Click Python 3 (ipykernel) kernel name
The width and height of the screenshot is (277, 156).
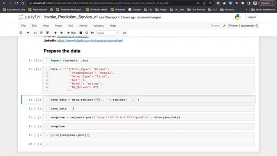point(242,26)
